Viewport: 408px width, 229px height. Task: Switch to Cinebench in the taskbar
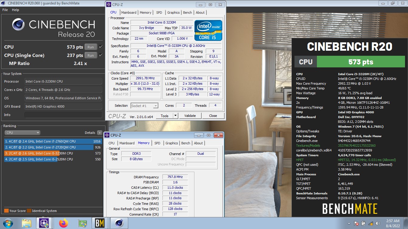pos(119,223)
